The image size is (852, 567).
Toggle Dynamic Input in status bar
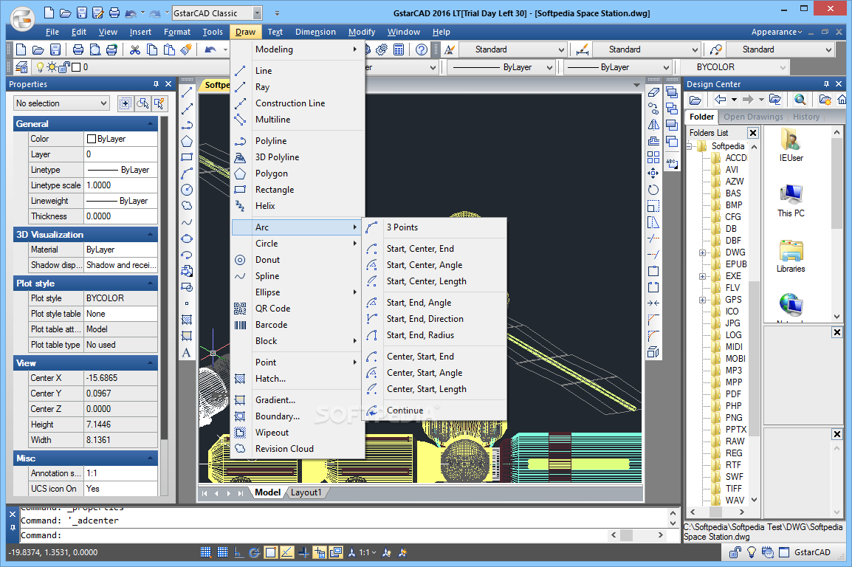320,552
